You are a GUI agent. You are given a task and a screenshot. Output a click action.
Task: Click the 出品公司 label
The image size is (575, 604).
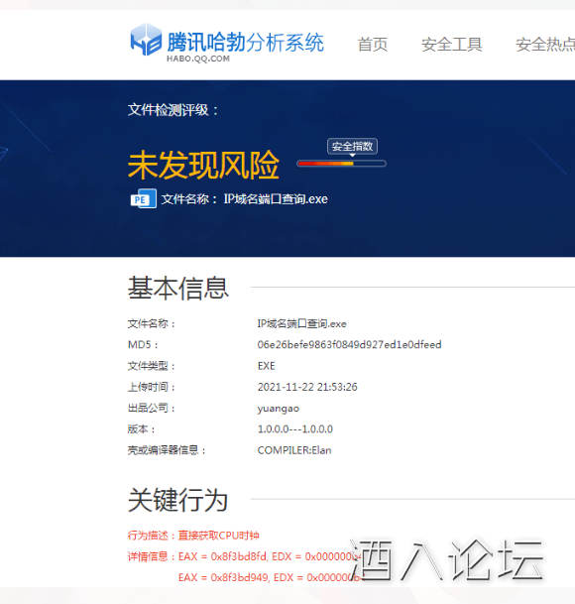152,408
